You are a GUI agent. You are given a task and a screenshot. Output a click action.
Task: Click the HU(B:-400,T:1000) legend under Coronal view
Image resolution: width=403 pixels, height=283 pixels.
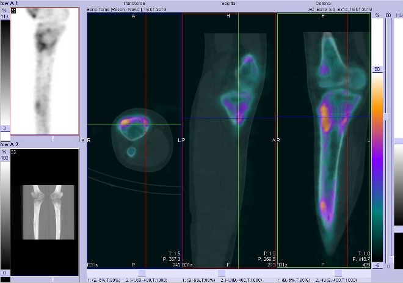336,280
